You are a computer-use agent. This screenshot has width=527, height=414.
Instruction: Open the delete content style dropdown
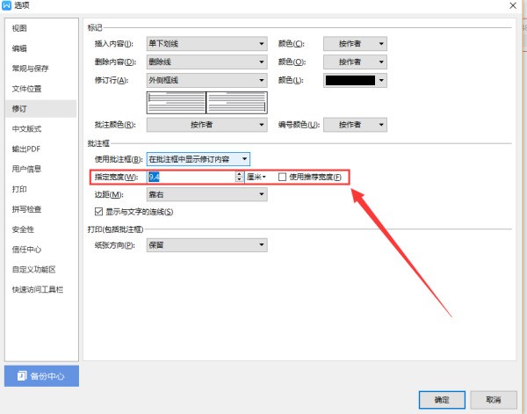point(206,62)
